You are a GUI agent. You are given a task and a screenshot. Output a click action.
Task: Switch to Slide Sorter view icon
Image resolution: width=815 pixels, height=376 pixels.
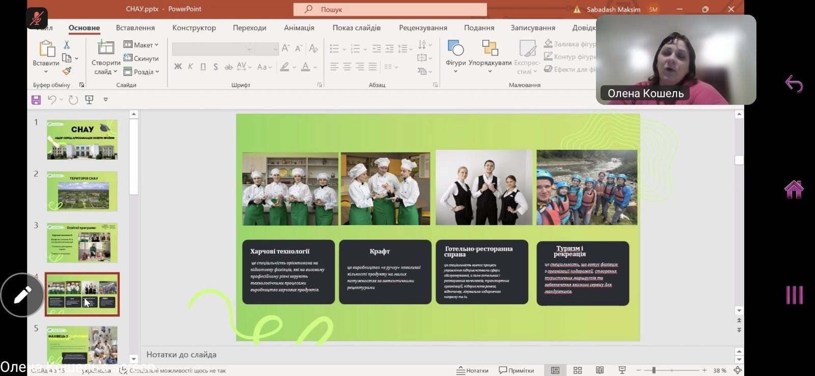click(578, 370)
